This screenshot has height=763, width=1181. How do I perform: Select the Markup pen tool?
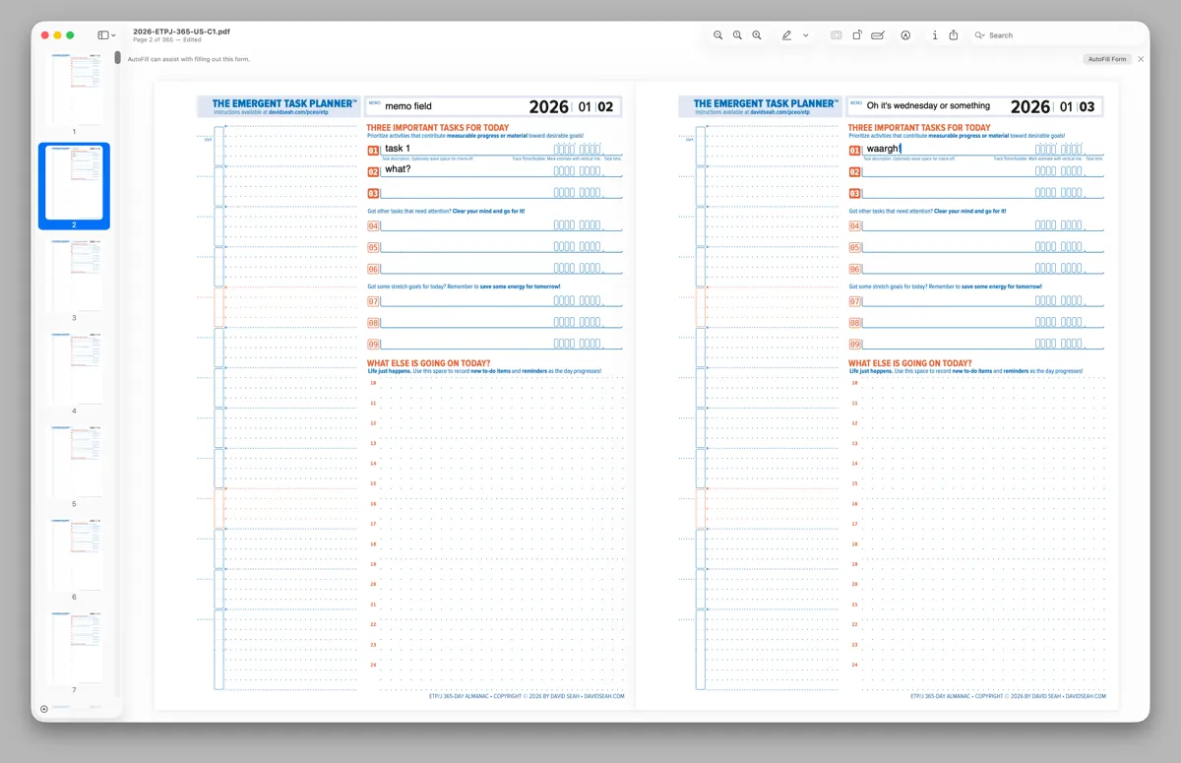(x=787, y=35)
